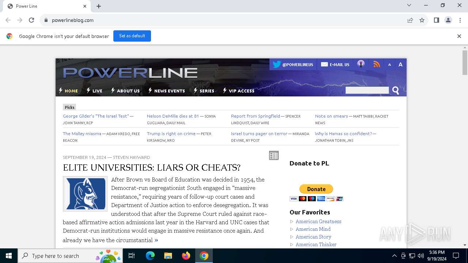This screenshot has width=468, height=263.
Task: Open the RSS feed icon
Action: pyautogui.click(x=377, y=64)
